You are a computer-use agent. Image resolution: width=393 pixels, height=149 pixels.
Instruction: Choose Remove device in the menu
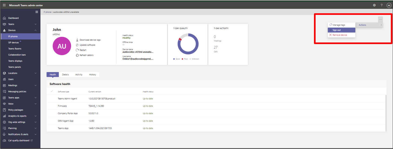pos(340,35)
